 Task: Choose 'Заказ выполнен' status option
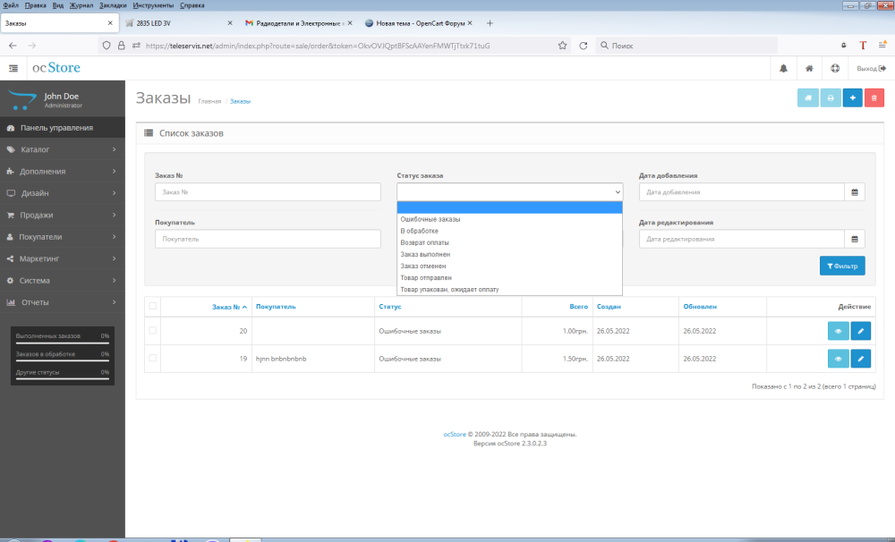pos(510,255)
